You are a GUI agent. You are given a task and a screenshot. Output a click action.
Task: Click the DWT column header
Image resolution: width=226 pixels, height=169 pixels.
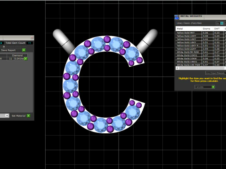coord(218,29)
